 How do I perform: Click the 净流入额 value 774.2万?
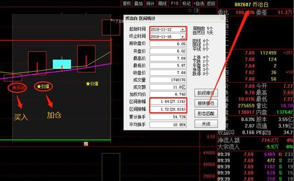[x=270, y=140]
